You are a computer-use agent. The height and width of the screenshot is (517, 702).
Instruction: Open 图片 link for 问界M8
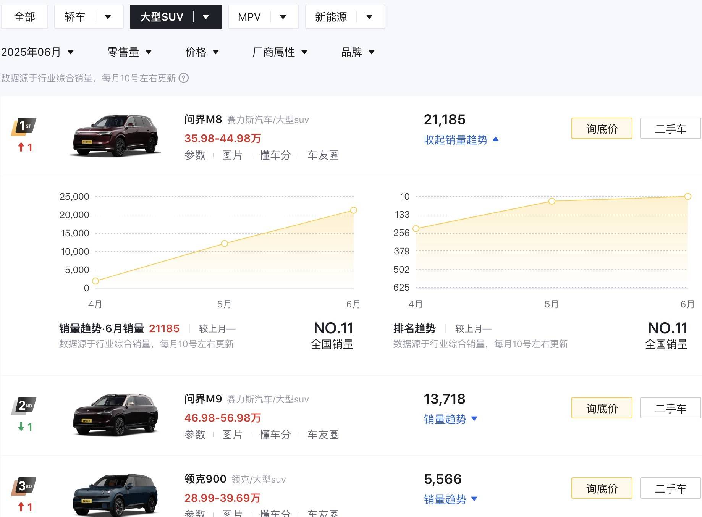tap(232, 155)
